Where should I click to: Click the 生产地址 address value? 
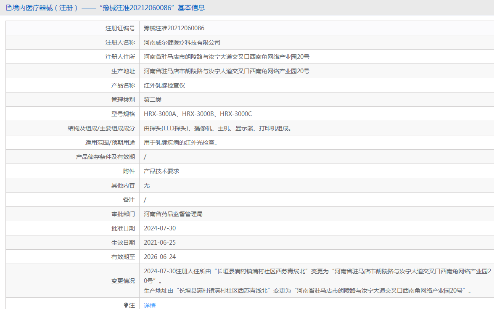coord(227,71)
